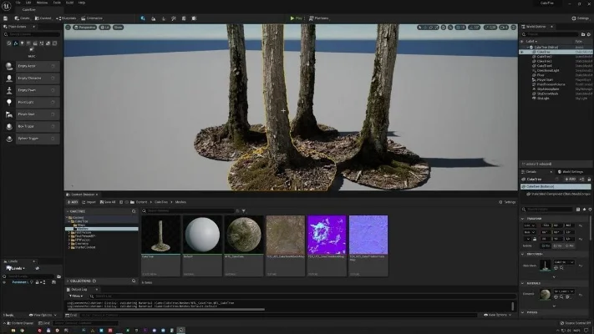The image size is (594, 334).
Task: Select Recently Placed category icon in Place Actors
Action: pos(8,43)
